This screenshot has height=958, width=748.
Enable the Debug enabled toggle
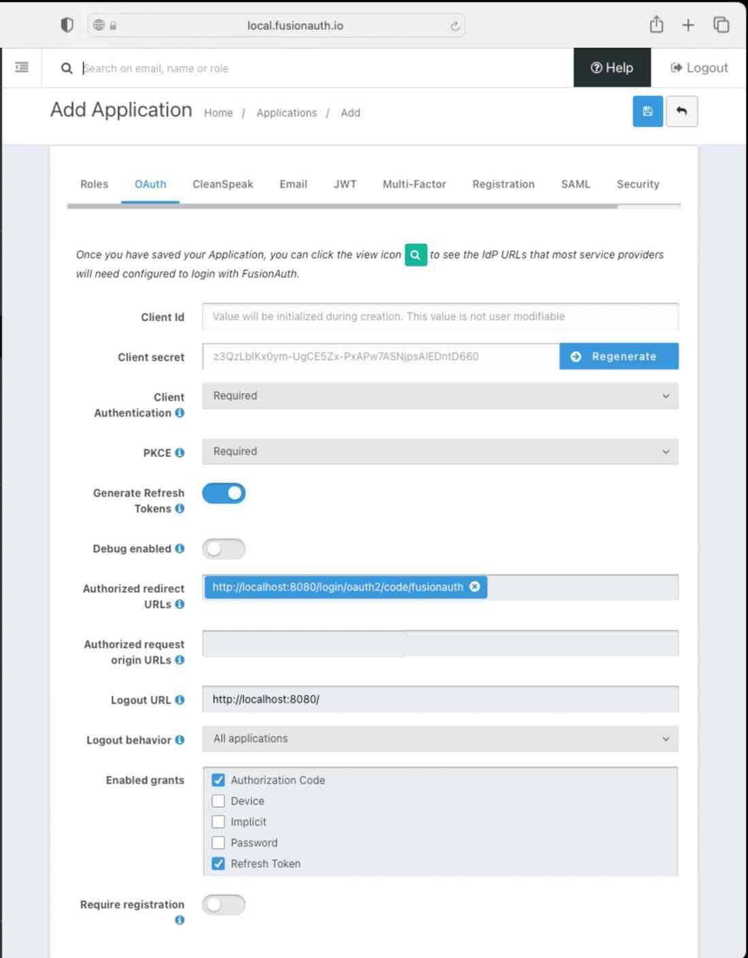click(224, 549)
